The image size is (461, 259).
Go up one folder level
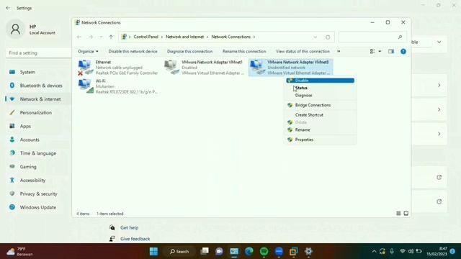(111, 37)
